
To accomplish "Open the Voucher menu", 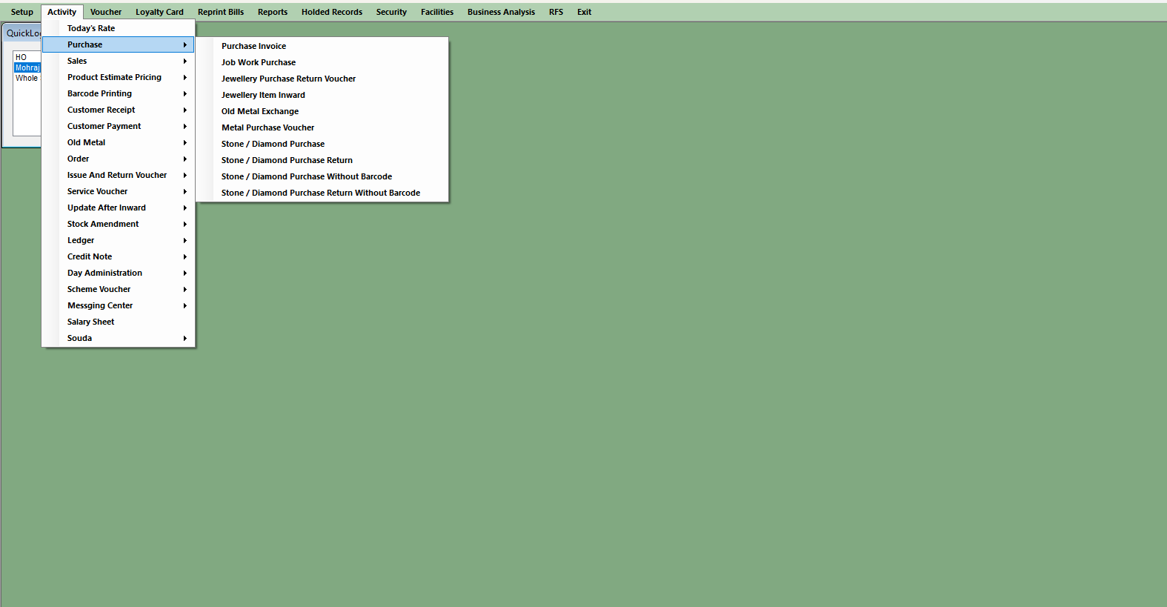I will coord(106,12).
